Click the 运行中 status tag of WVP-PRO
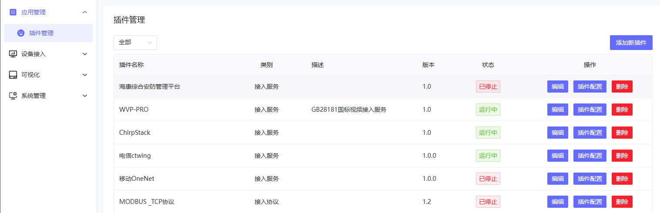This screenshot has height=213, width=660. point(488,110)
